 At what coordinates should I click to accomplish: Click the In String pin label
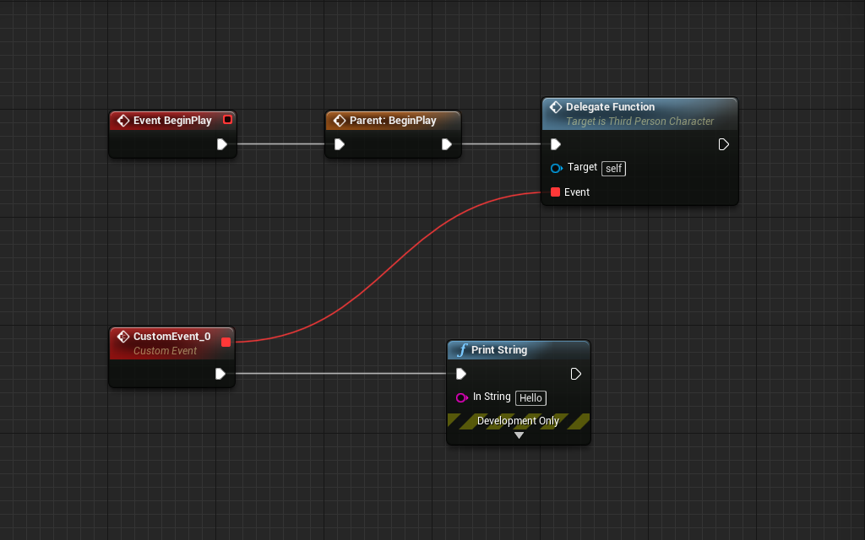click(x=492, y=397)
